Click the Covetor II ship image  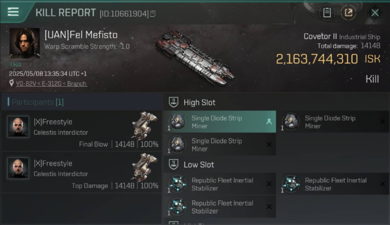tap(194, 58)
